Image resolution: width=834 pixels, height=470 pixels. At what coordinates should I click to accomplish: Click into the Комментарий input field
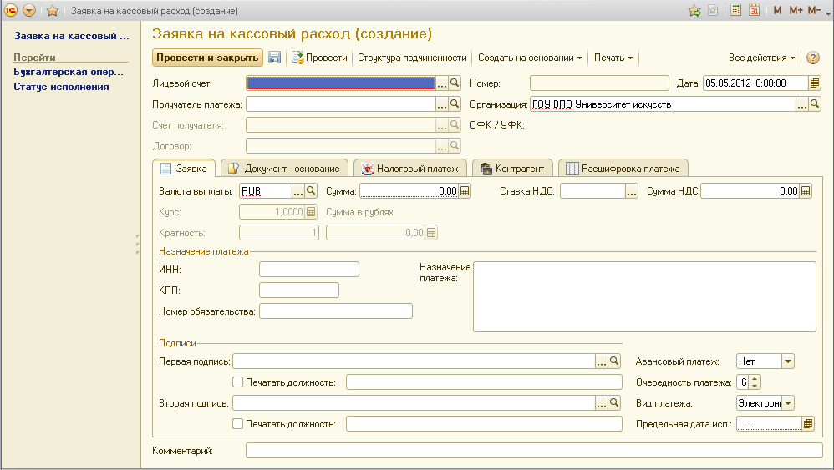coord(533,451)
